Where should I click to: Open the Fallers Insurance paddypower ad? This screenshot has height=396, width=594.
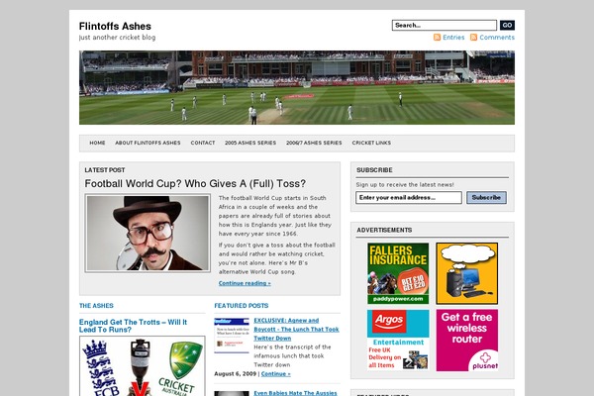point(398,273)
